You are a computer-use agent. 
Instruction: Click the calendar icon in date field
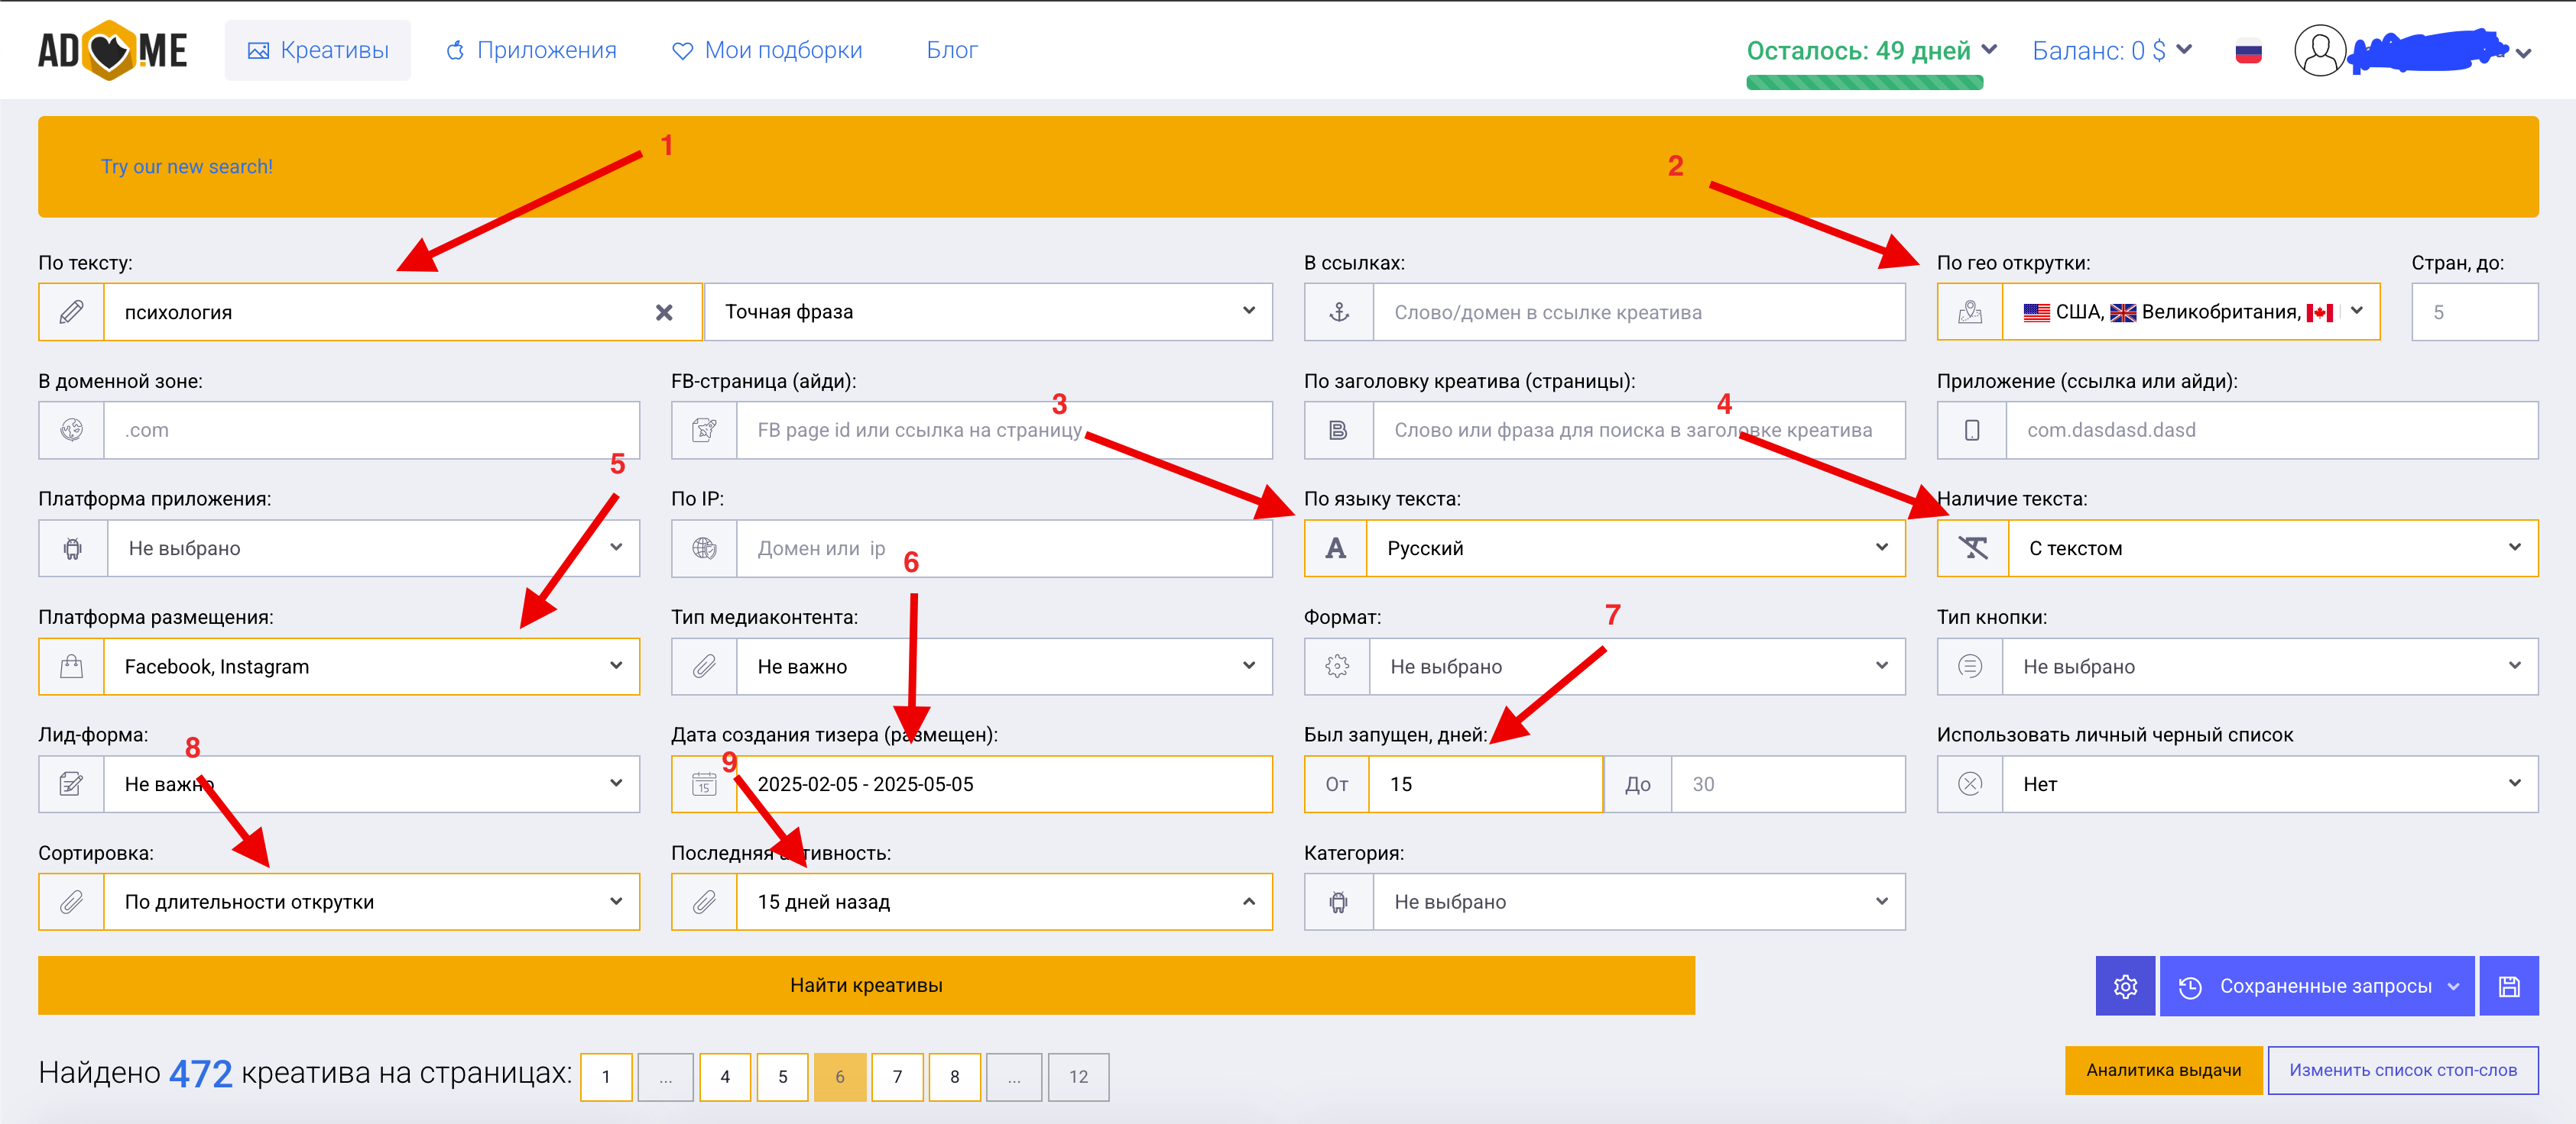(x=704, y=784)
